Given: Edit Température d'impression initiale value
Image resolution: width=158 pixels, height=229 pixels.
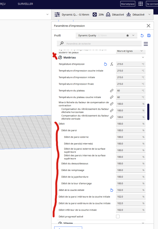Looking at the screenshot, I should 131,77.
